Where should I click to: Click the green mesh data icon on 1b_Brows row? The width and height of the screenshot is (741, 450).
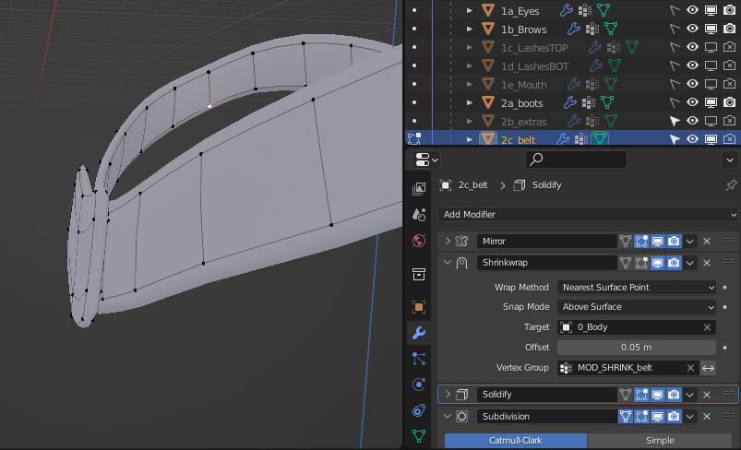point(611,29)
